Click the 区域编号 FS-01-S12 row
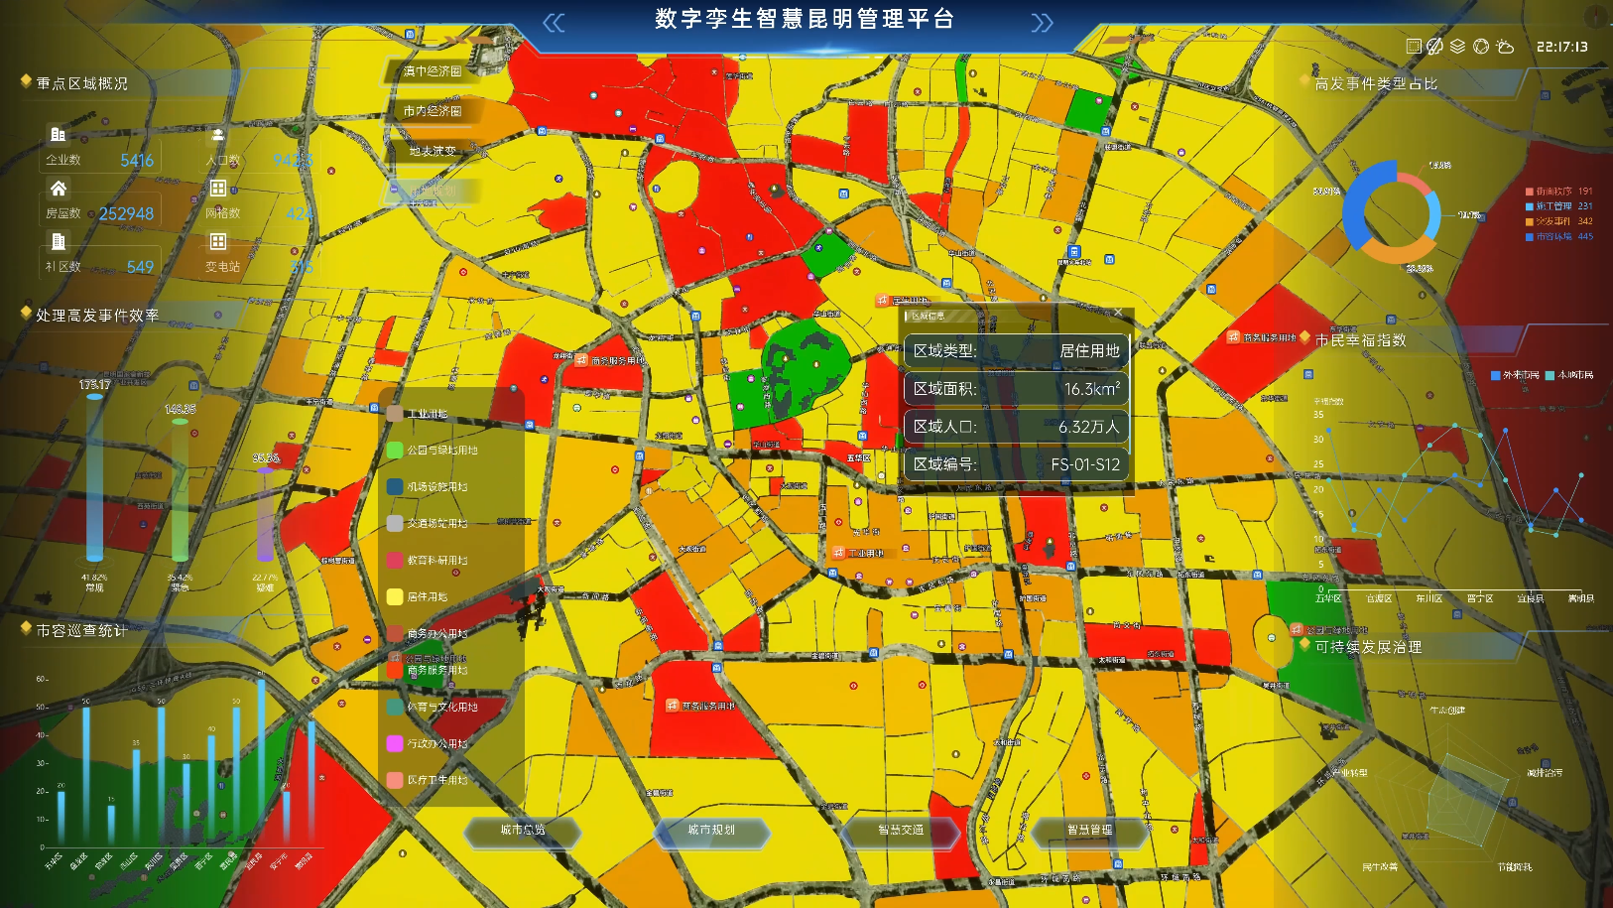 click(1017, 463)
